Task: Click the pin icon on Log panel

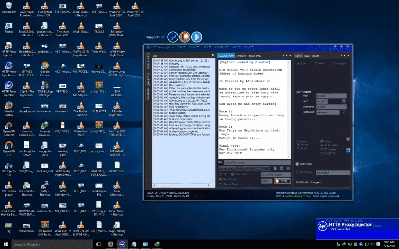Action: click(x=213, y=56)
